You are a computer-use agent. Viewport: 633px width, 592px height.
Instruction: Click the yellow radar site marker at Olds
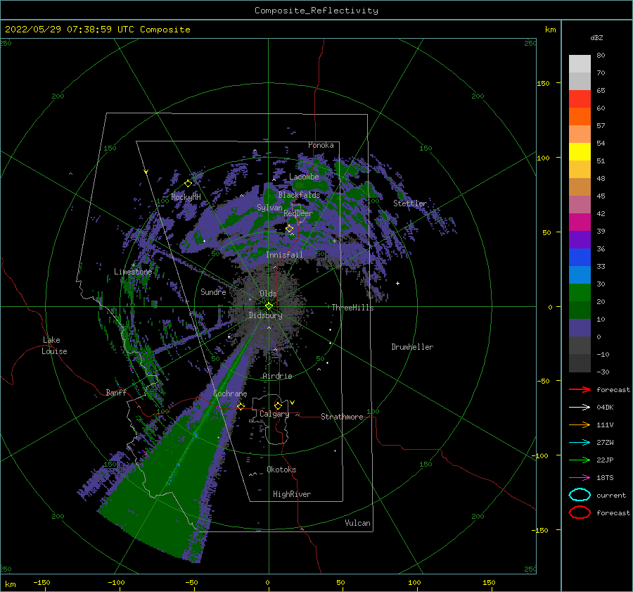click(269, 306)
